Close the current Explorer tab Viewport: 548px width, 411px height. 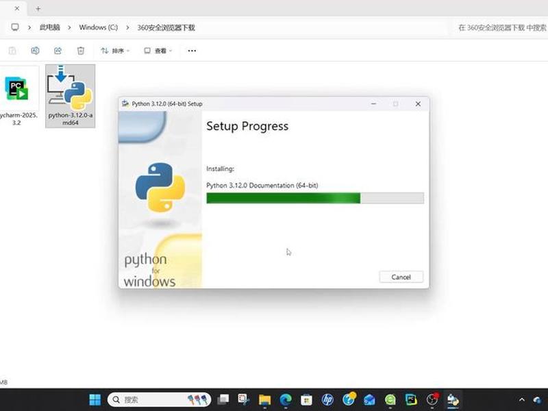(16, 8)
